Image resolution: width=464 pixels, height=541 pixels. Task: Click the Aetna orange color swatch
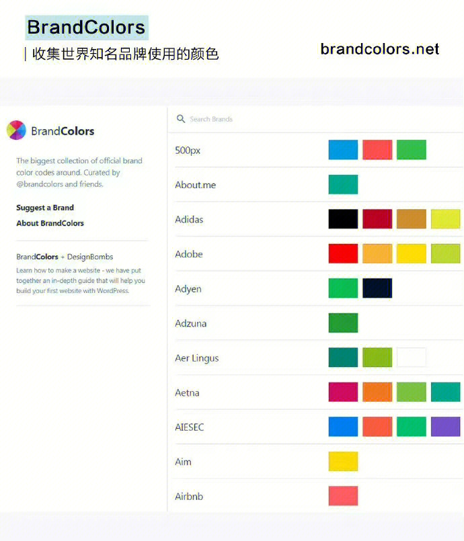click(x=377, y=392)
